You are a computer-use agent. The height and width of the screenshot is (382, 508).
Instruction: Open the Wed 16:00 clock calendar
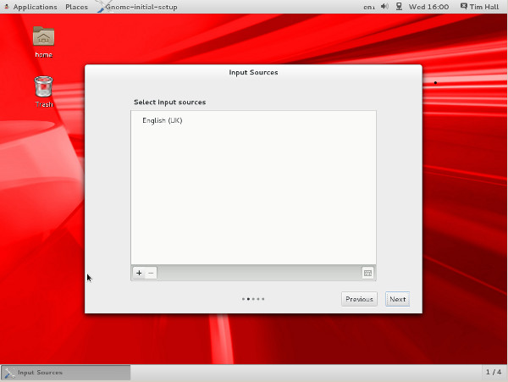428,7
